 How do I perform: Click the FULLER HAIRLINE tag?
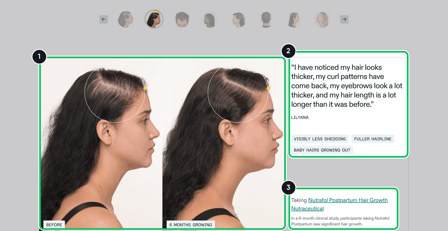(373, 139)
